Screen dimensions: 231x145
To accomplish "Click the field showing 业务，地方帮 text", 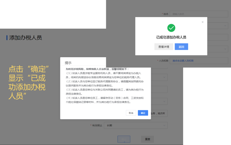I will (159, 113).
